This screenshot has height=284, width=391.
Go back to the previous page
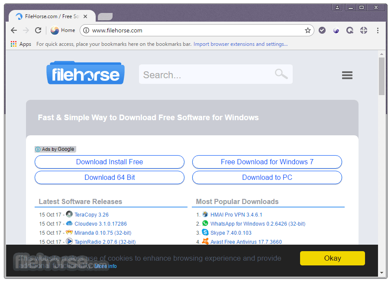pos(14,30)
